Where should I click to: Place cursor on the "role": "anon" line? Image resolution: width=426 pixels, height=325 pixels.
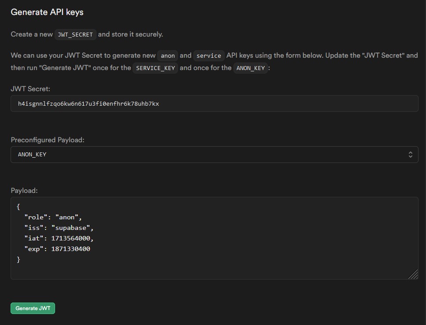click(x=53, y=217)
